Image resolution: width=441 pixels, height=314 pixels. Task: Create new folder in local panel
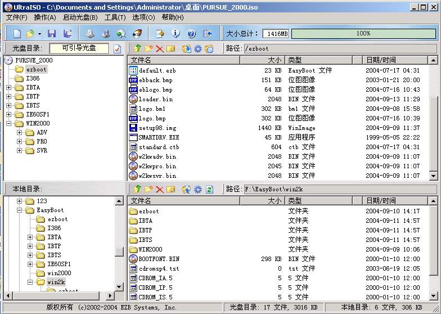point(148,189)
